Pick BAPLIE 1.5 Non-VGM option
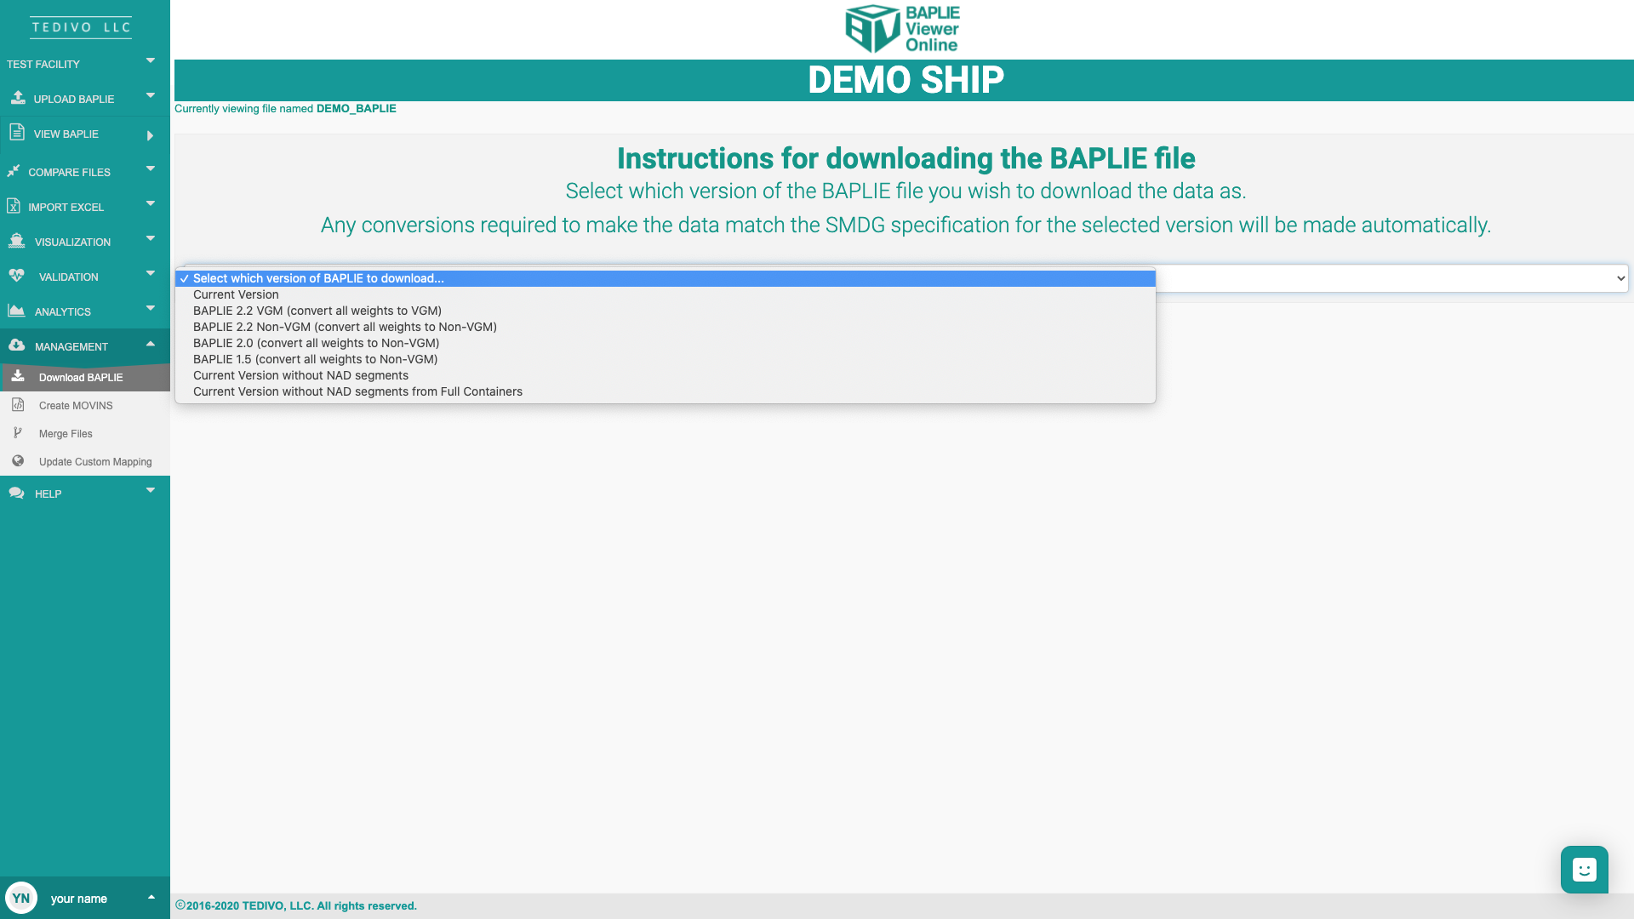The width and height of the screenshot is (1634, 919). click(x=315, y=359)
